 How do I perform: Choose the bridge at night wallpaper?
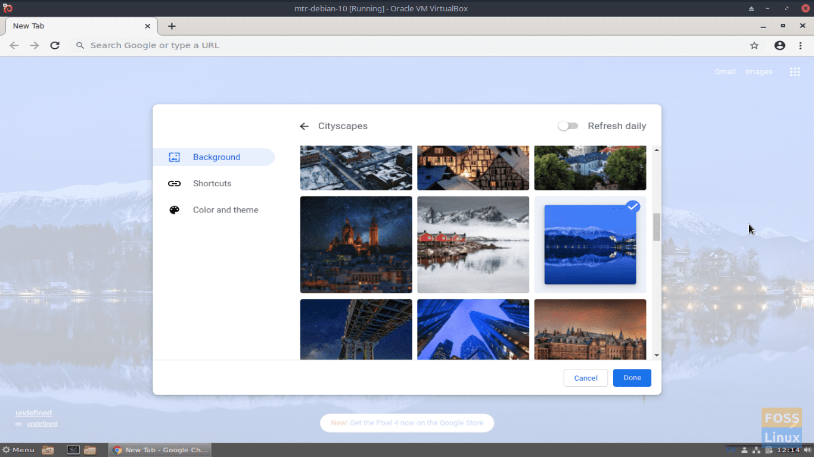tap(356, 330)
